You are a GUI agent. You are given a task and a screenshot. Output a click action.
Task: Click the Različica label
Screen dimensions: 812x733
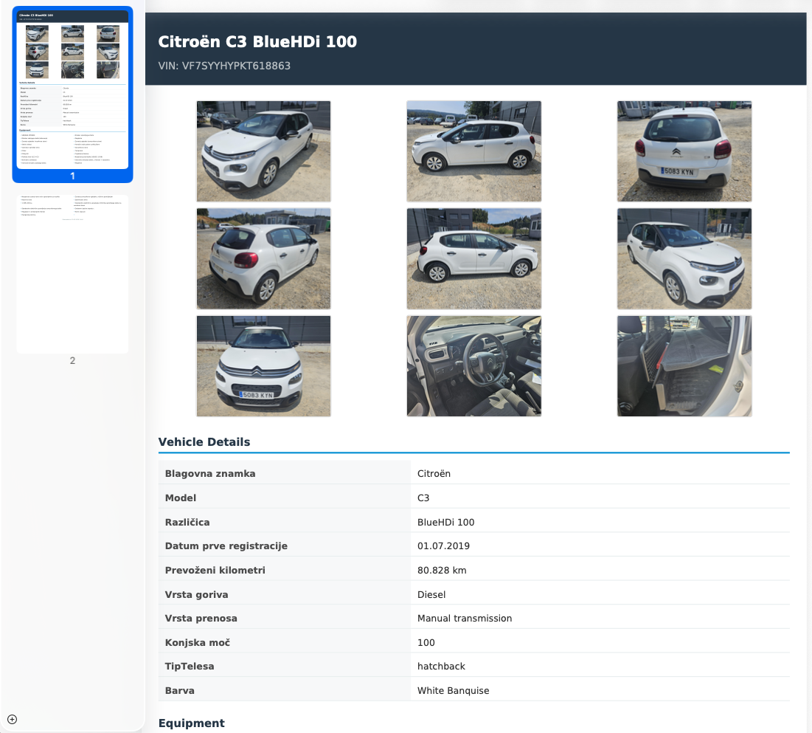[x=187, y=522]
